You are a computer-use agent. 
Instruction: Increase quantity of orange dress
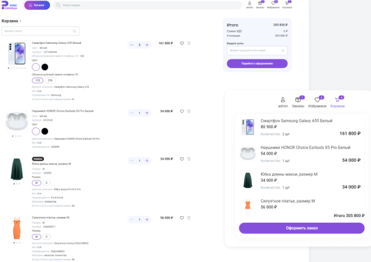pos(147,219)
